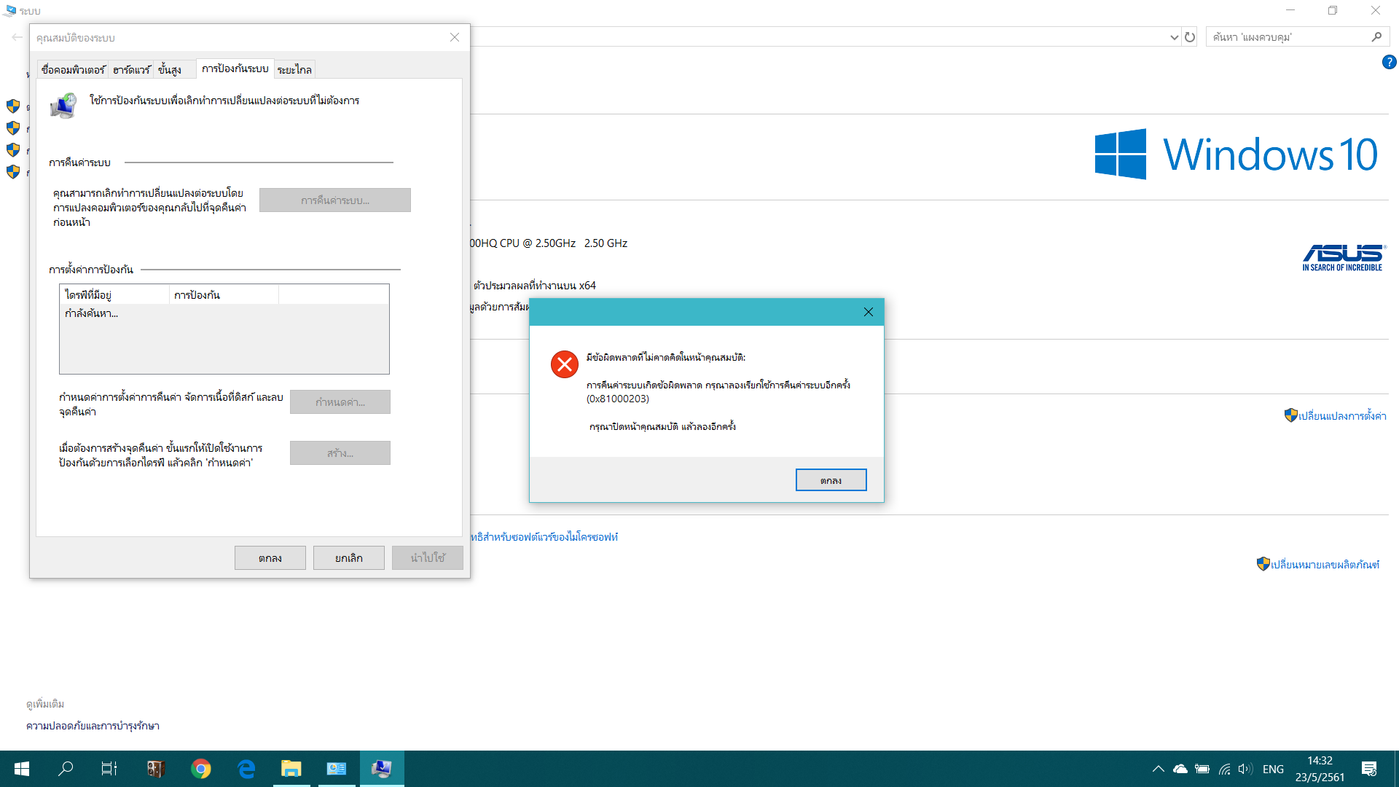
Task: Open taskbar search magnifier
Action: coord(66,769)
